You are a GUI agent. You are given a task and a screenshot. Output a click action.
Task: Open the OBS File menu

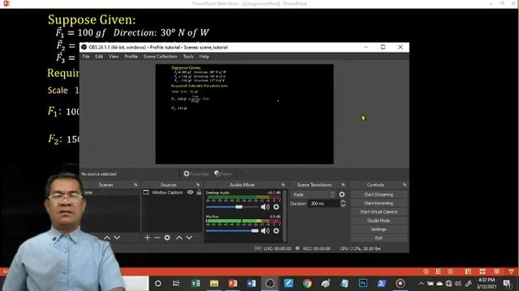coord(86,57)
